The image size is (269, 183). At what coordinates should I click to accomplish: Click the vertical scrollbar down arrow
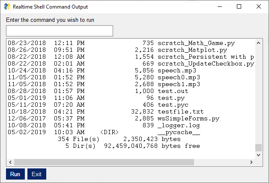(x=259, y=155)
